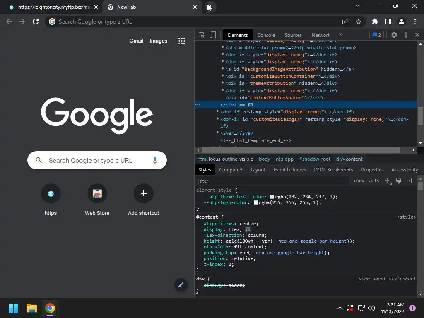
Task: Search by voice microphone icon
Action: [155, 160]
